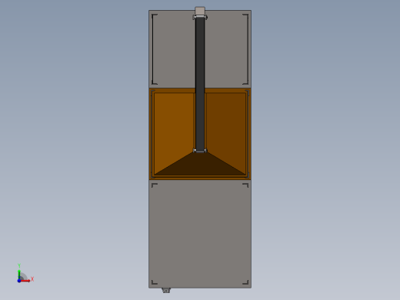Select the dark vertical bar in the model
The width and height of the screenshot is (400, 300).
(x=200, y=84)
